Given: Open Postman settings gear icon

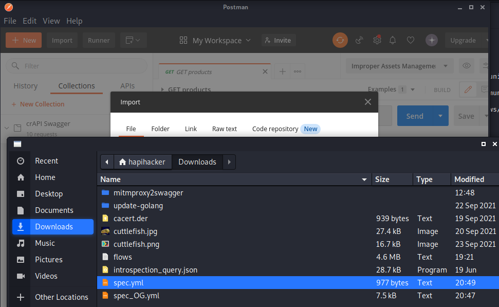Looking at the screenshot, I should point(377,40).
